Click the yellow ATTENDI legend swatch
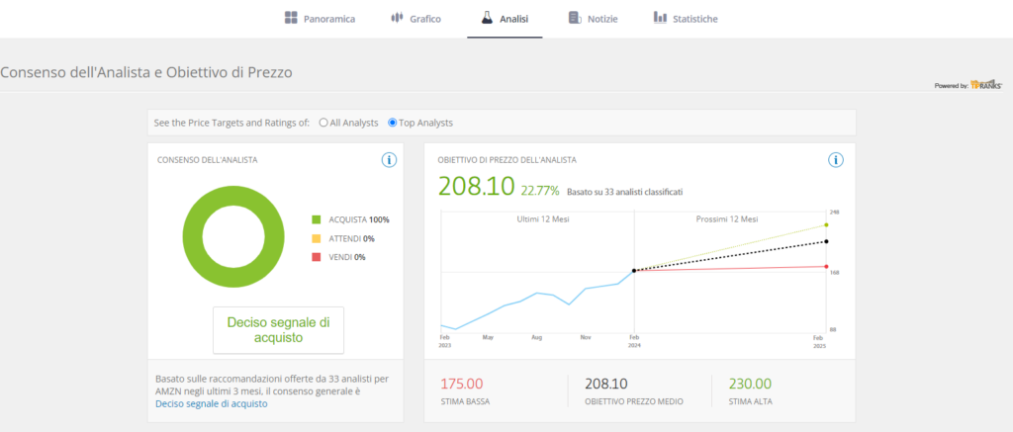The image size is (1013, 432). pyautogui.click(x=316, y=238)
